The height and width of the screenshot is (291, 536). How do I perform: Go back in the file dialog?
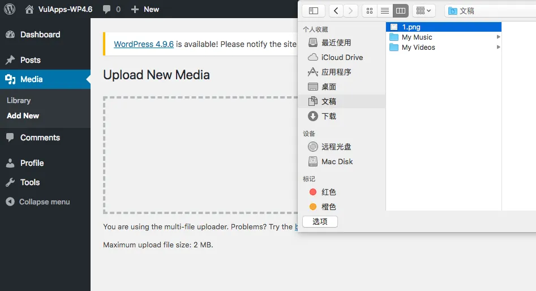336,11
